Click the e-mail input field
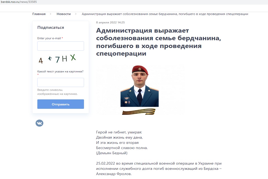The height and width of the screenshot is (179, 268). pos(61,46)
